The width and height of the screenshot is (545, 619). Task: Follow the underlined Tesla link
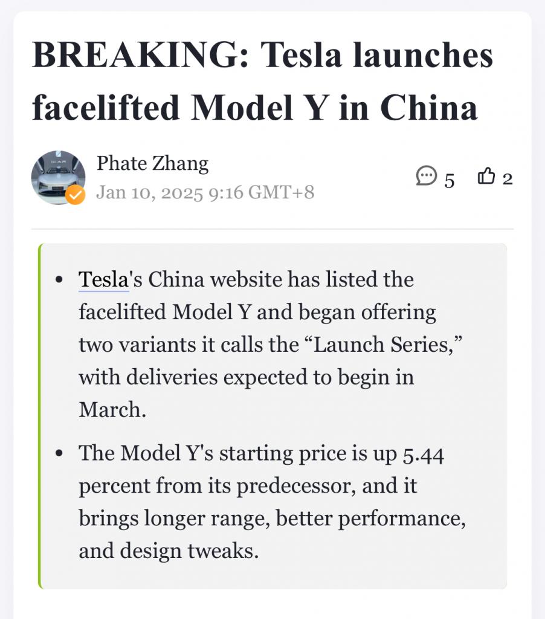[104, 280]
